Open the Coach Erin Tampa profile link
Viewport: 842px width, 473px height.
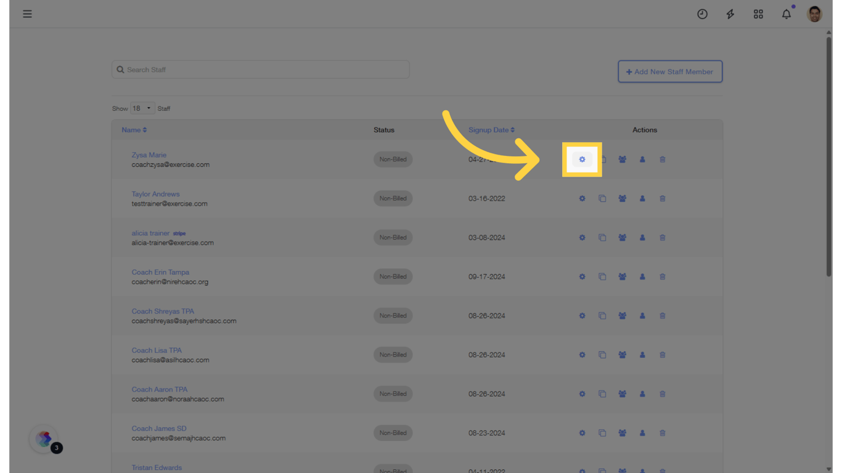click(x=160, y=272)
